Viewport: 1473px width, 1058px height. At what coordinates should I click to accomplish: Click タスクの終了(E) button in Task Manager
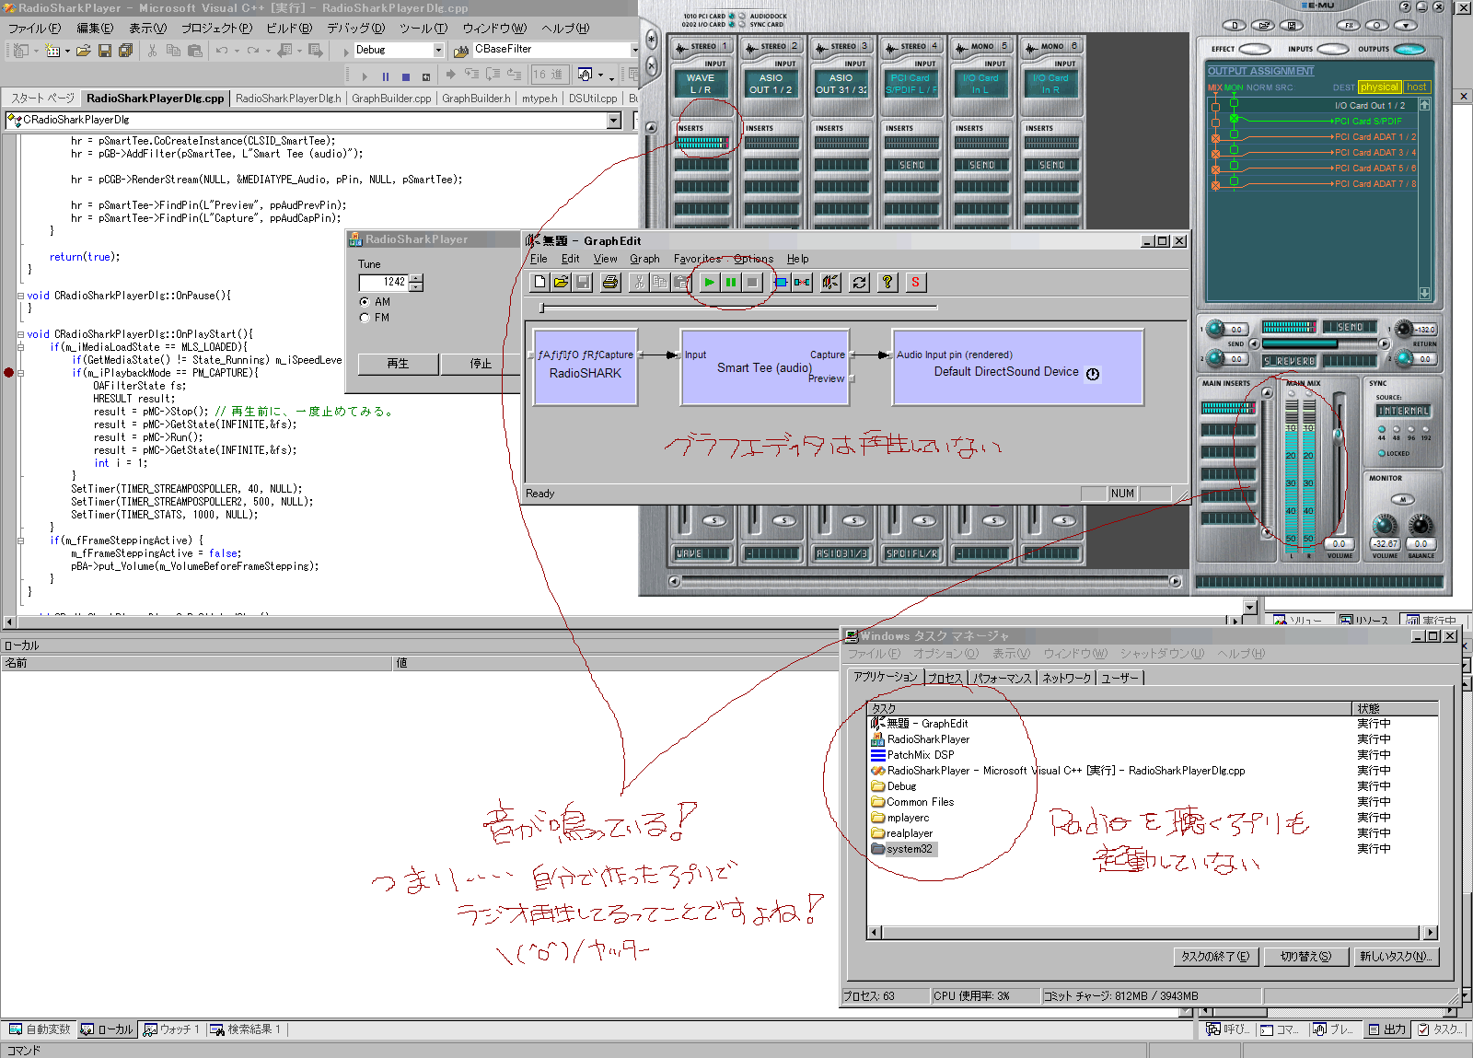[x=1215, y=957]
